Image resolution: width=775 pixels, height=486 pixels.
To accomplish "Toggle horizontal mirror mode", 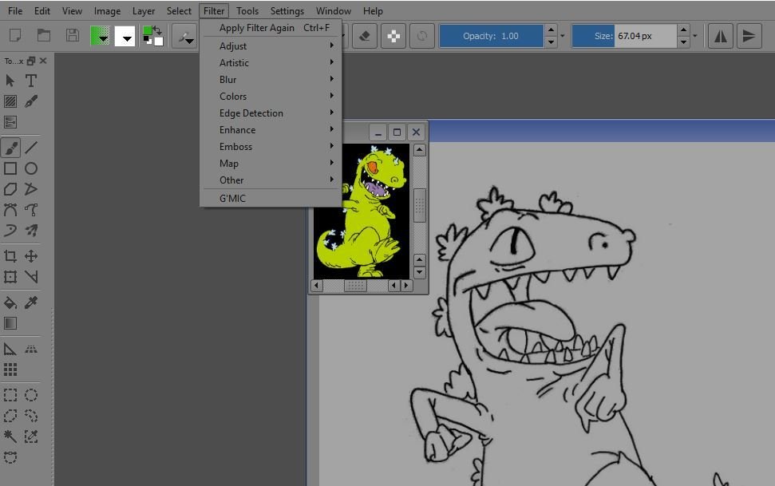I will [x=720, y=36].
